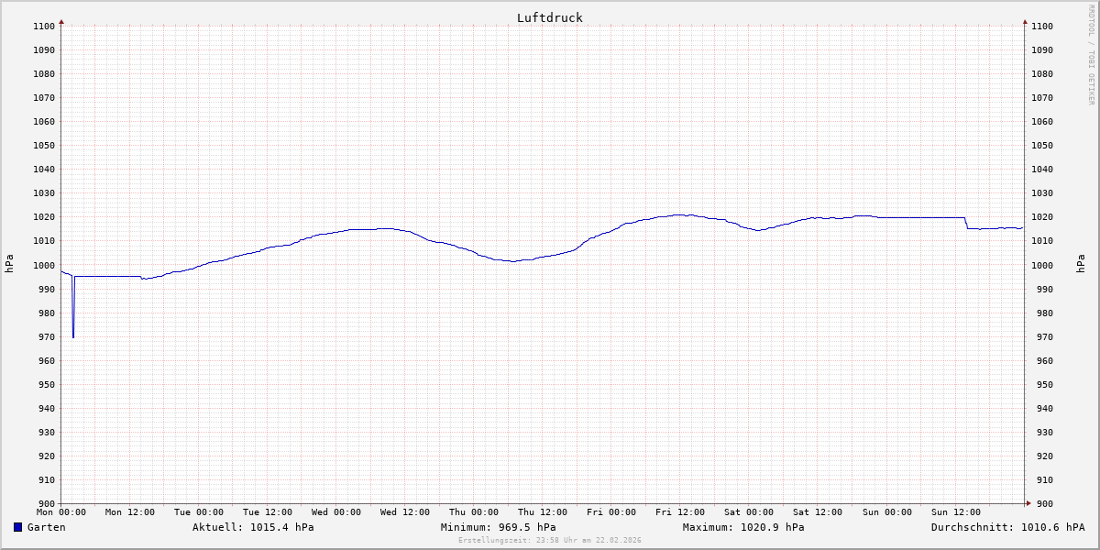The width and height of the screenshot is (1100, 550).
Task: Click the blue Garten legend color box
Action: point(17,527)
